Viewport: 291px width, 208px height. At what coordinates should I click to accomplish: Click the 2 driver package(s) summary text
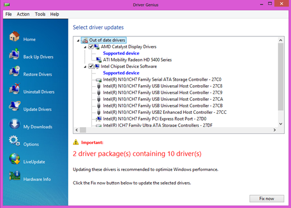coord(137,154)
